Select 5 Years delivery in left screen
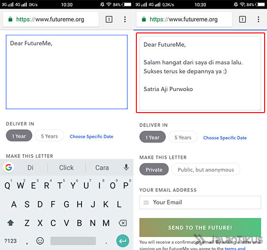 (50, 136)
